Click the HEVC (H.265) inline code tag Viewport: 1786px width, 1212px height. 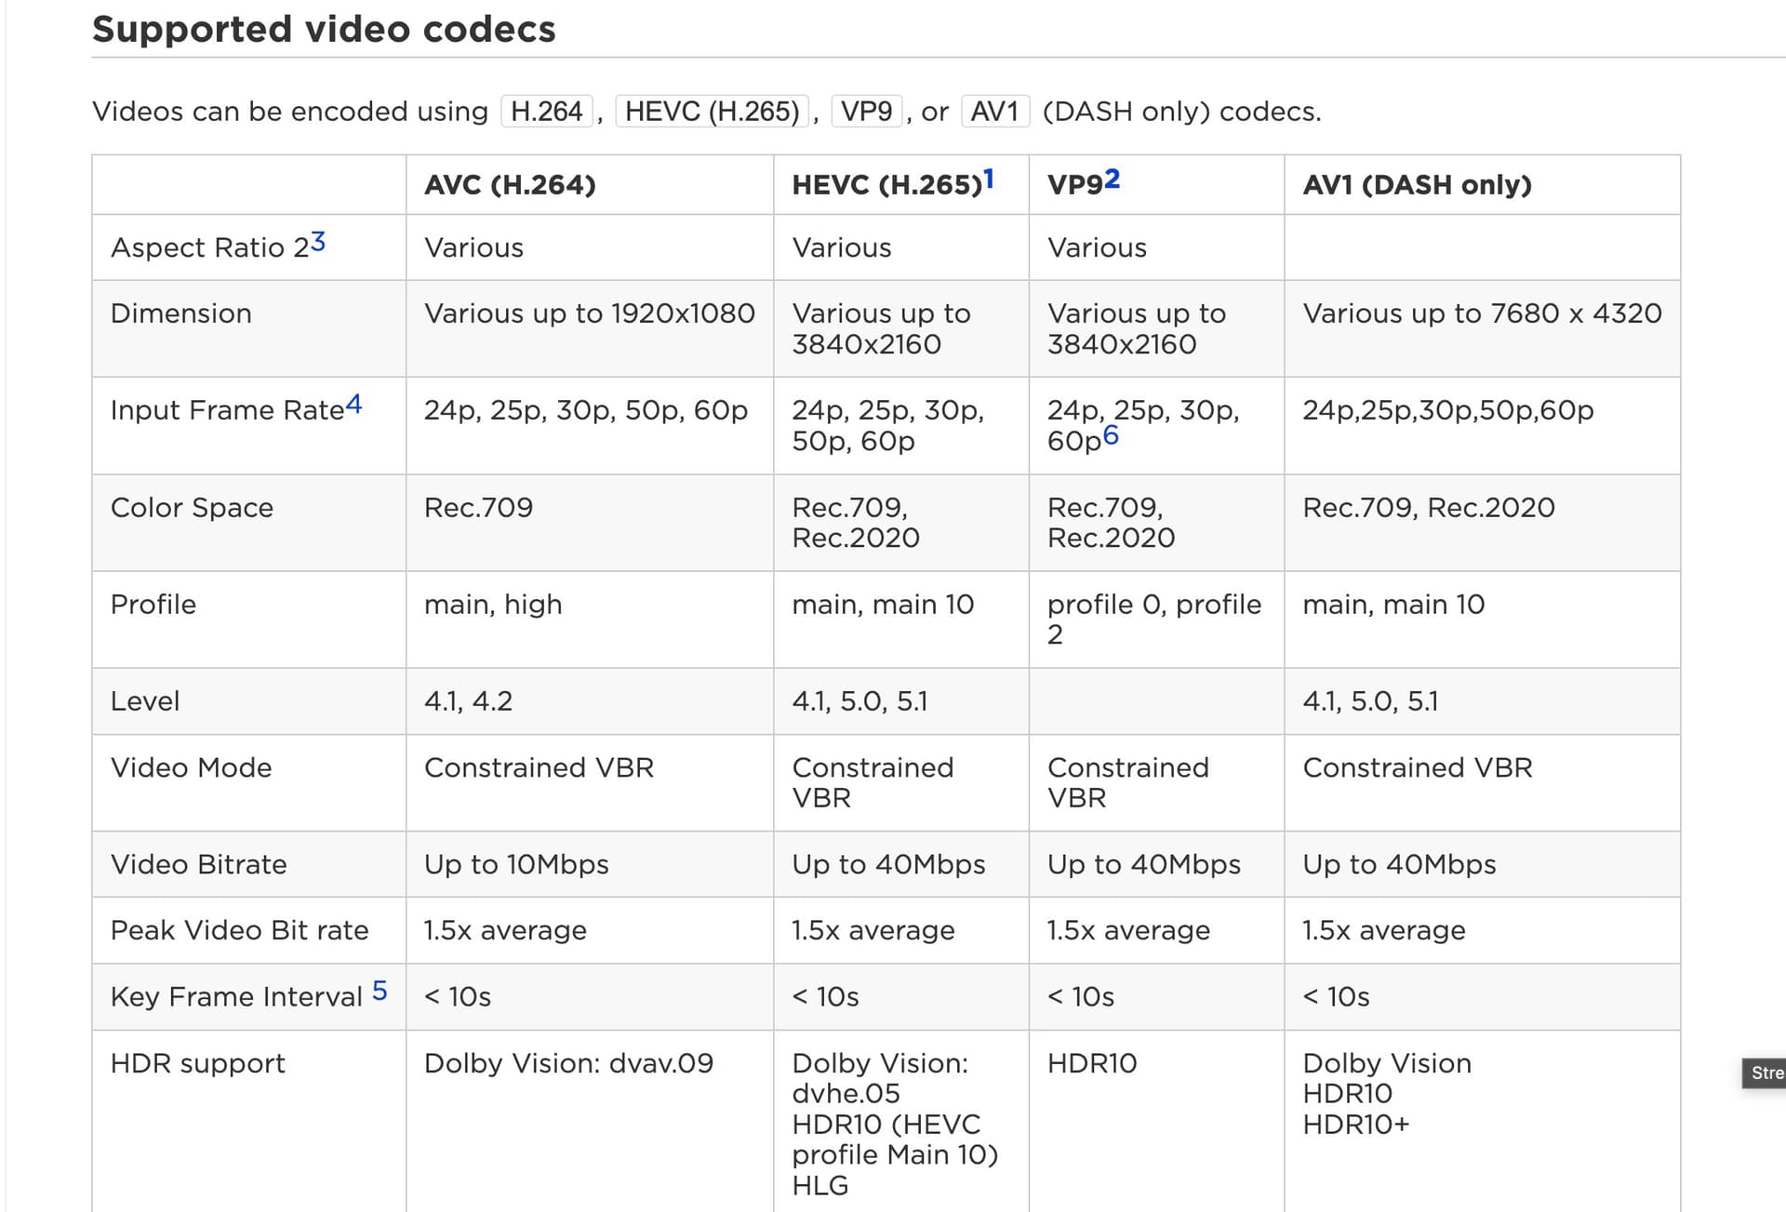click(712, 112)
